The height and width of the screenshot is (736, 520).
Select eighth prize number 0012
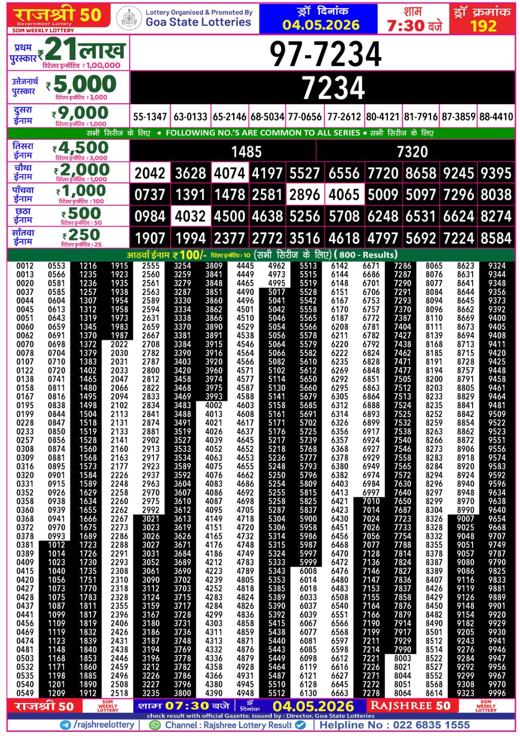pyautogui.click(x=25, y=266)
